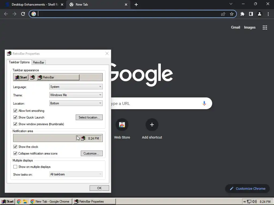Open Chrome three-dot menu
The height and width of the screenshot is (205, 274).
point(268,14)
